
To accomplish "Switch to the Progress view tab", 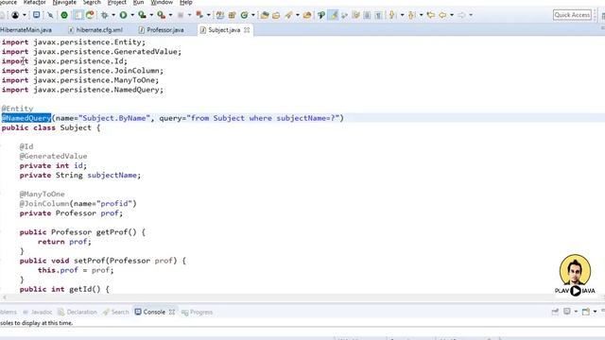I will click(x=198, y=312).
